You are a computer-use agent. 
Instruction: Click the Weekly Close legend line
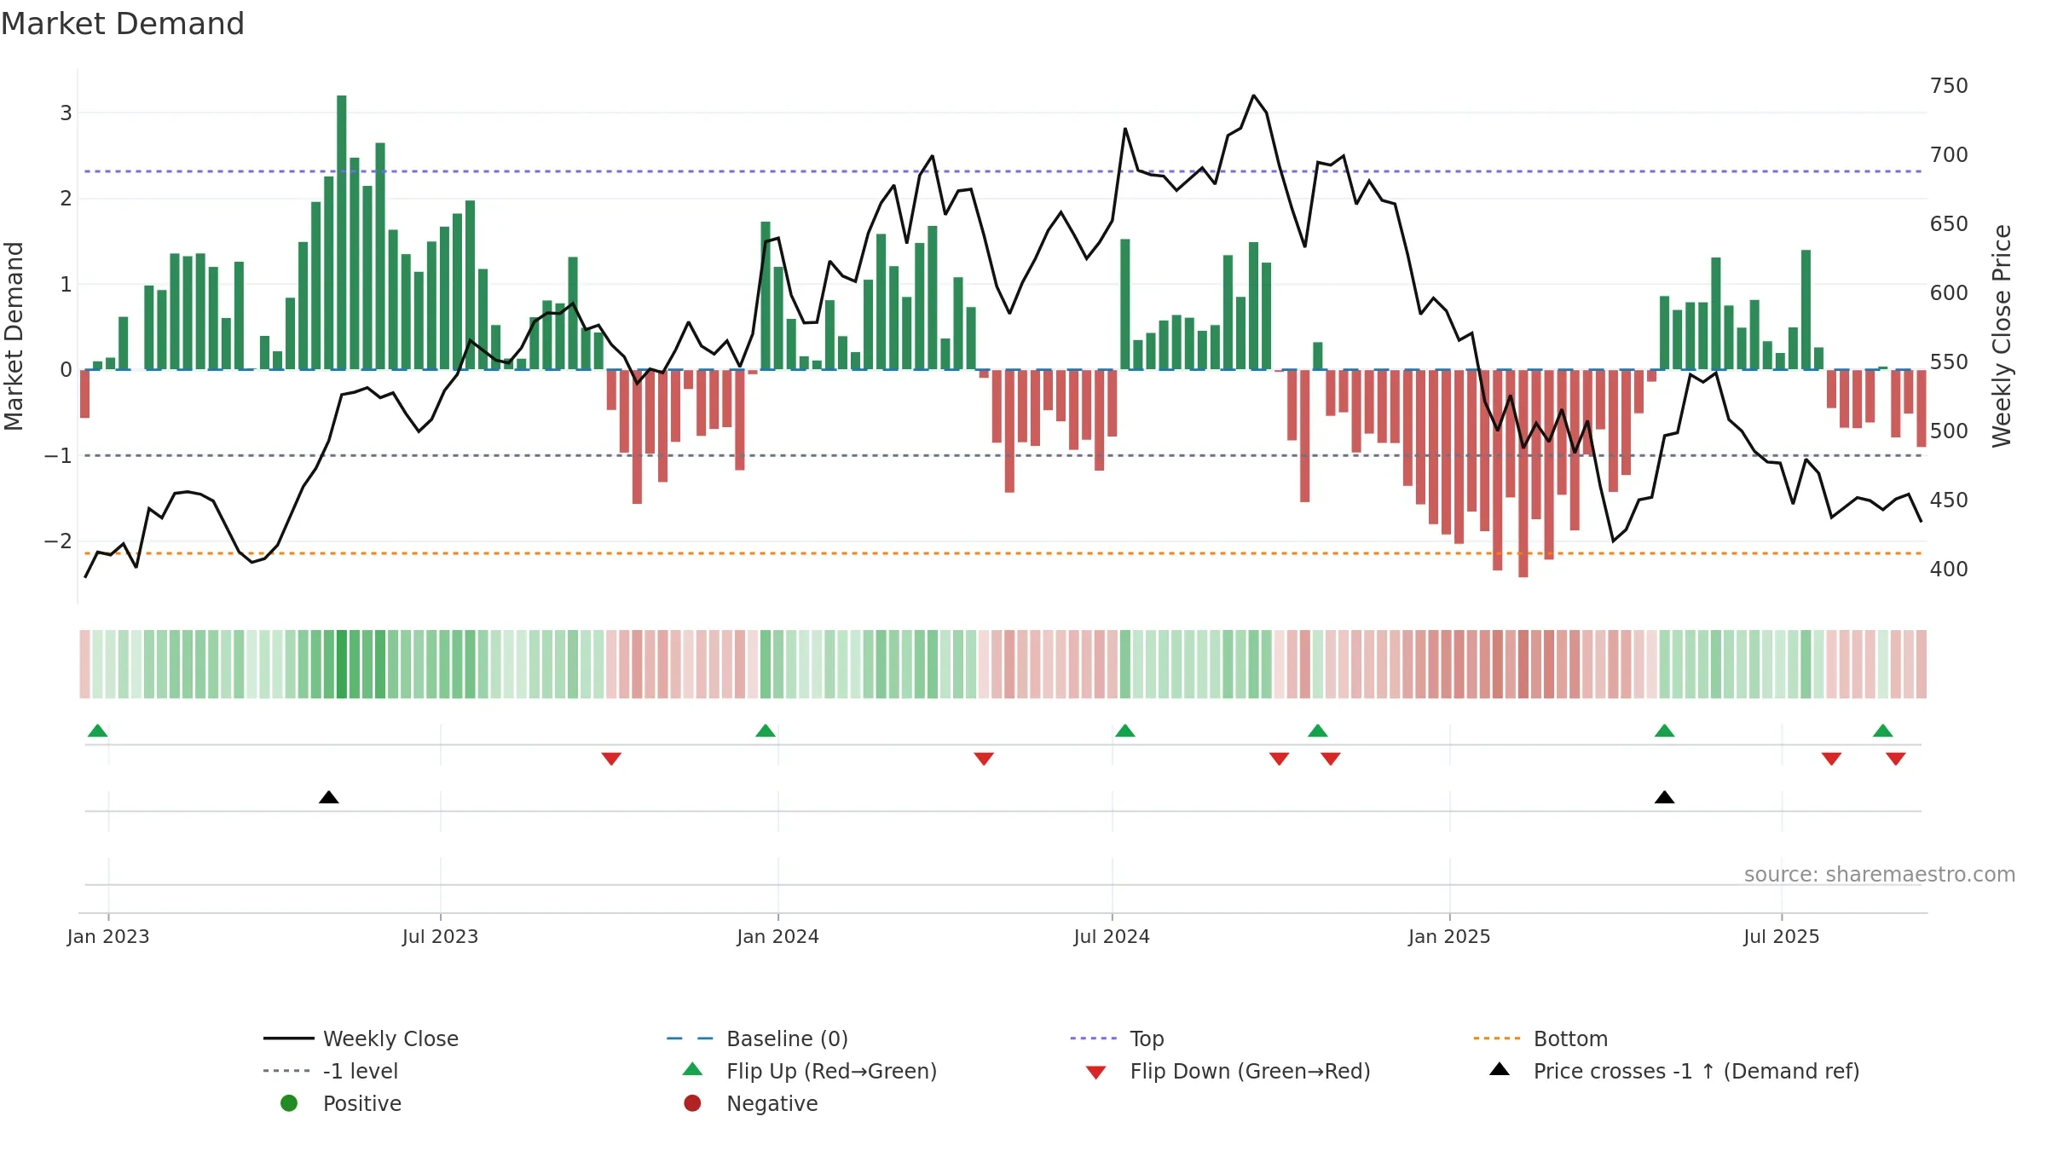click(x=288, y=1038)
